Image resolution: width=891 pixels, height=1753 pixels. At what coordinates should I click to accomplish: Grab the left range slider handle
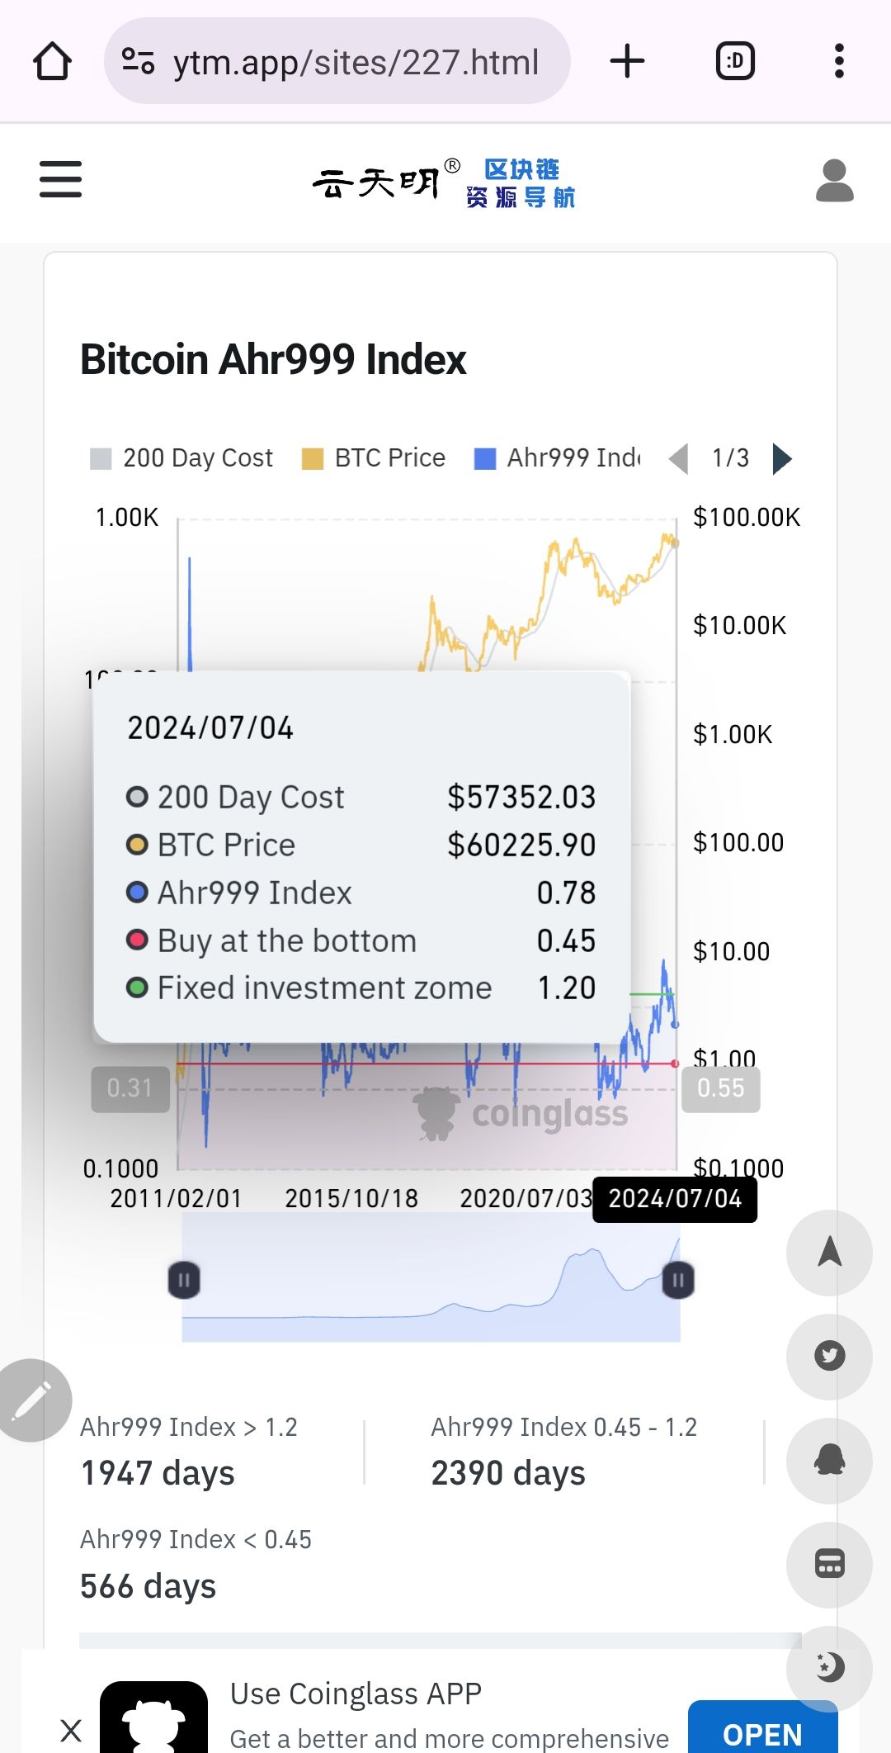(x=184, y=1281)
